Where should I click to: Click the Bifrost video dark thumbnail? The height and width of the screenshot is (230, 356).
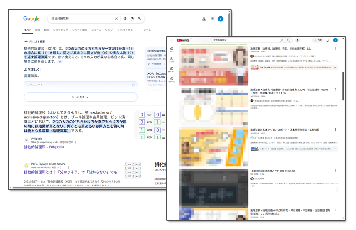[213, 188]
